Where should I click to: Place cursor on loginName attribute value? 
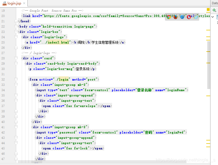pyautogui.click(x=176, y=90)
